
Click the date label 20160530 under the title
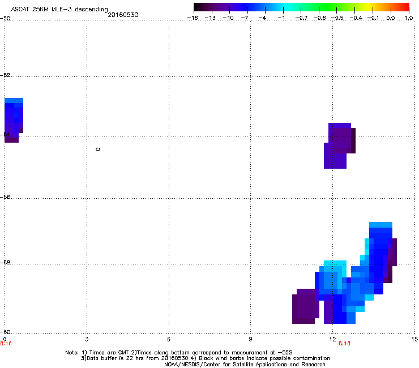pyautogui.click(x=123, y=15)
